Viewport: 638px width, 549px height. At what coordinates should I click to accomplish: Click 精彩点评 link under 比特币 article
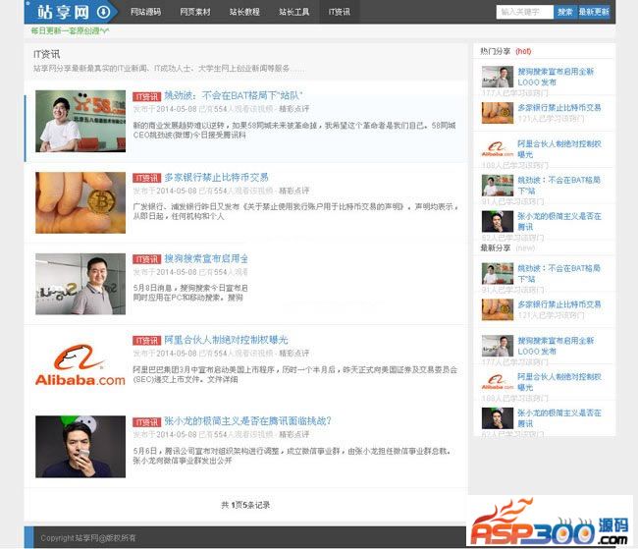294,191
